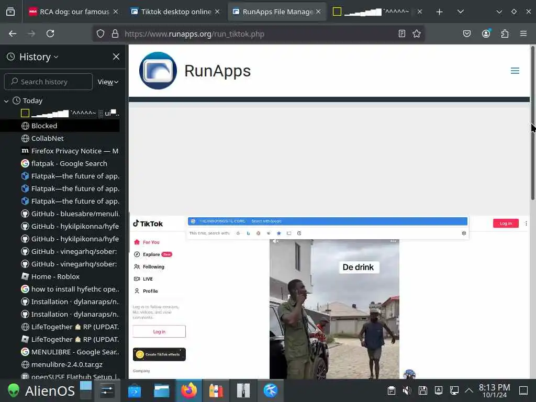The width and height of the screenshot is (536, 402).
Task: Open Firefox View icon in the tab bar
Action: pyautogui.click(x=10, y=12)
